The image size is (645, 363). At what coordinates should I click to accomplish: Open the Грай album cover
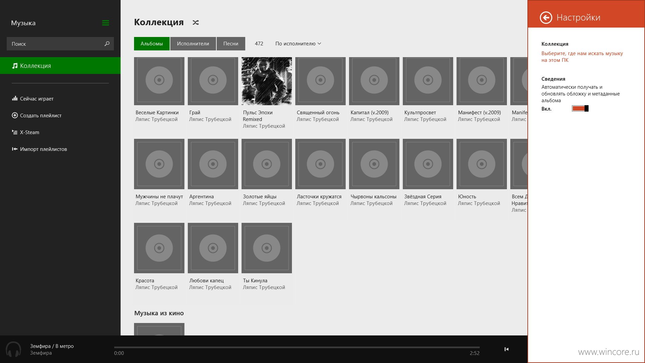click(x=213, y=81)
